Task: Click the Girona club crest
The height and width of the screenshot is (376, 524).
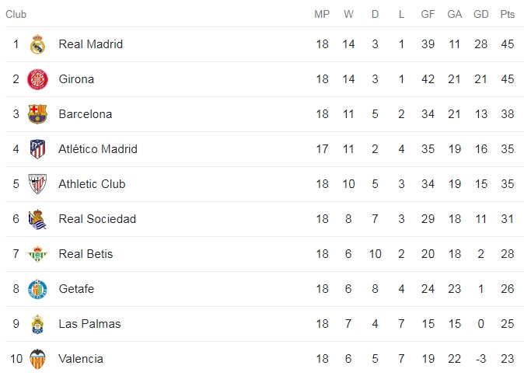Action: pos(37,79)
